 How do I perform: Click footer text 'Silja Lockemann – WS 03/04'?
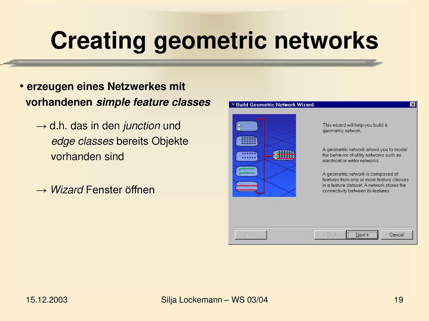click(x=214, y=300)
